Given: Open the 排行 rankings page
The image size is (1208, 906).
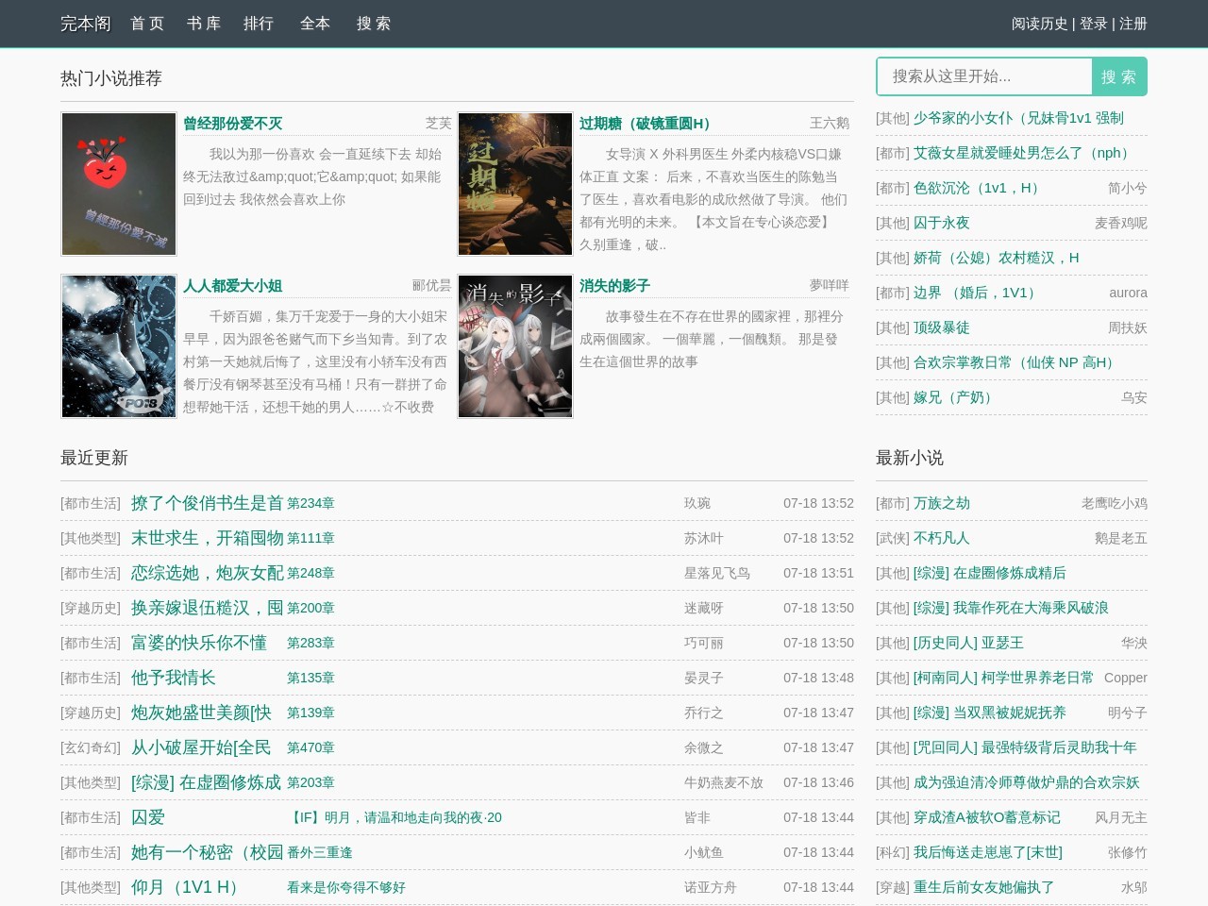Looking at the screenshot, I should pyautogui.click(x=259, y=24).
